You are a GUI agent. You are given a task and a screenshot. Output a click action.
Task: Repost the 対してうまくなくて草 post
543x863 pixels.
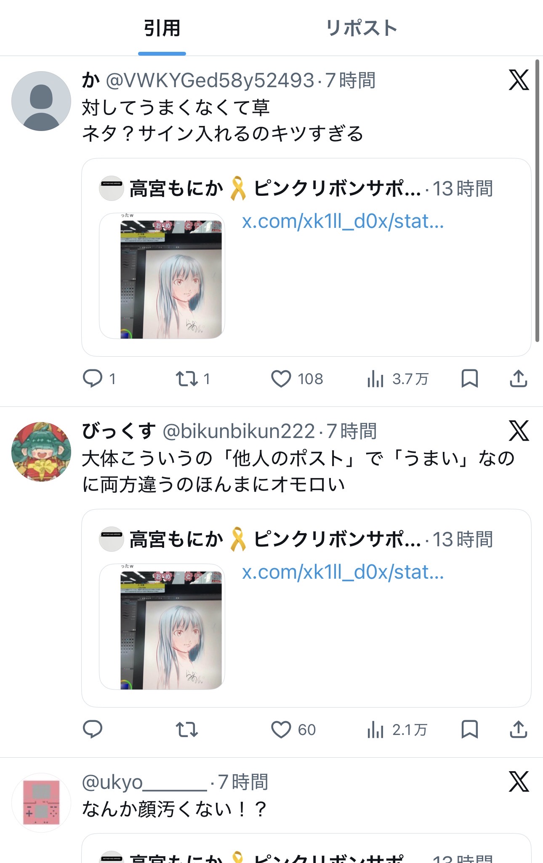pyautogui.click(x=186, y=378)
